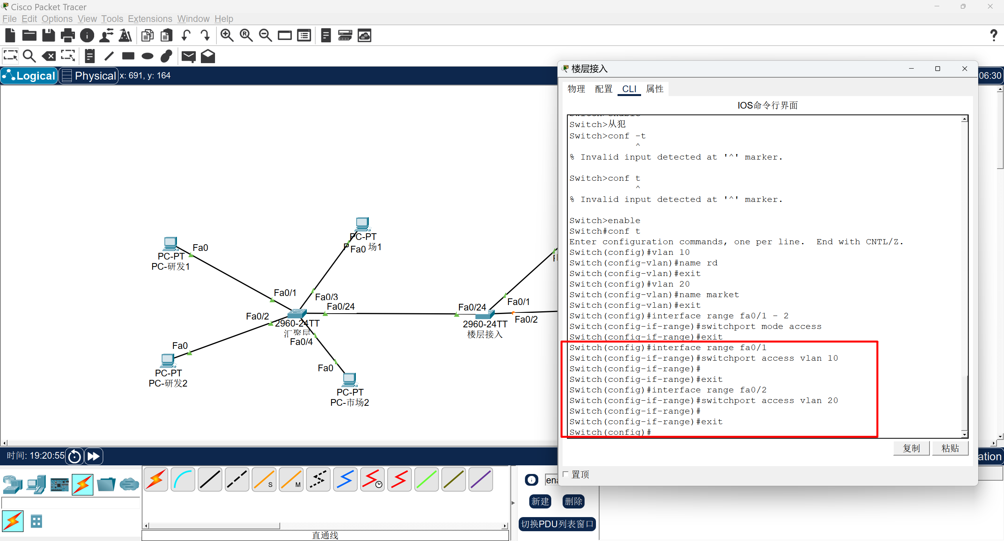The height and width of the screenshot is (541, 1004).
Task: Open the activity wizard icon
Action: click(106, 36)
